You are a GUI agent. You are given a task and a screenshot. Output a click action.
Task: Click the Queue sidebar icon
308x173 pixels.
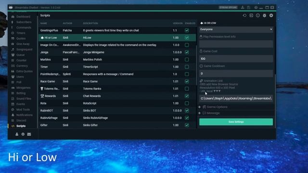coord(13,55)
